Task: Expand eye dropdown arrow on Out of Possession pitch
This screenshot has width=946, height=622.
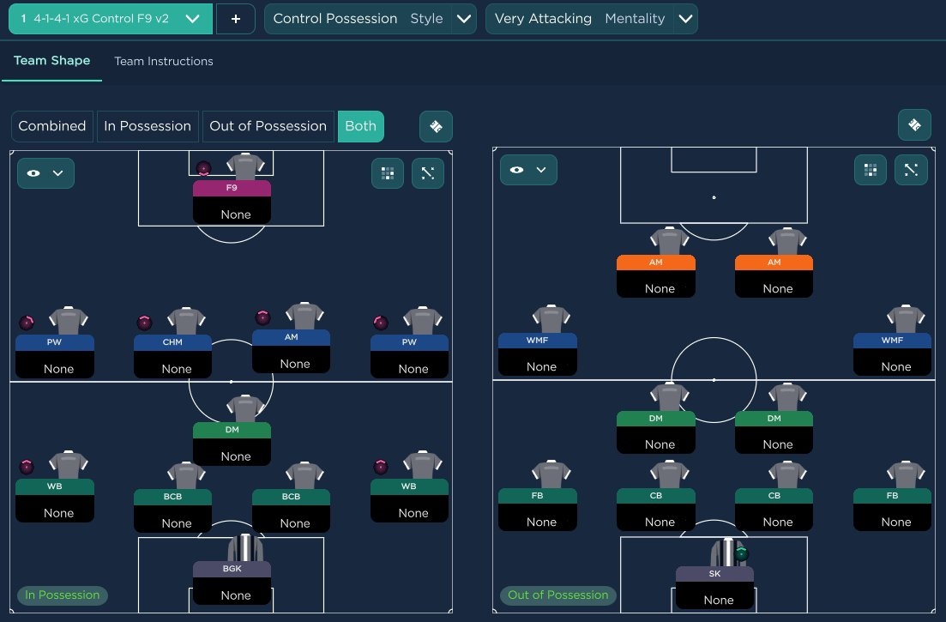Action: tap(541, 170)
